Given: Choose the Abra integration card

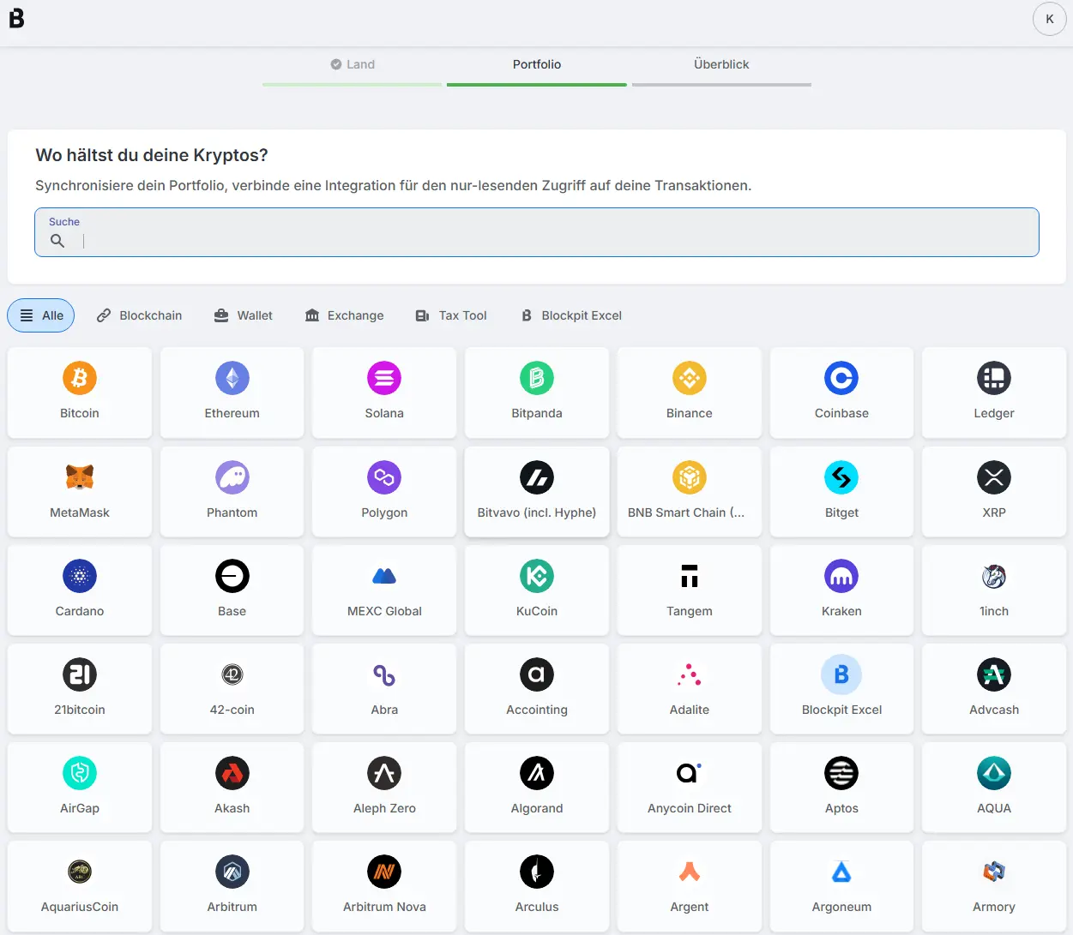Looking at the screenshot, I should point(384,689).
